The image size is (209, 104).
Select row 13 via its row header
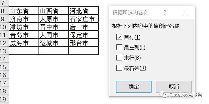[x=4, y=51]
